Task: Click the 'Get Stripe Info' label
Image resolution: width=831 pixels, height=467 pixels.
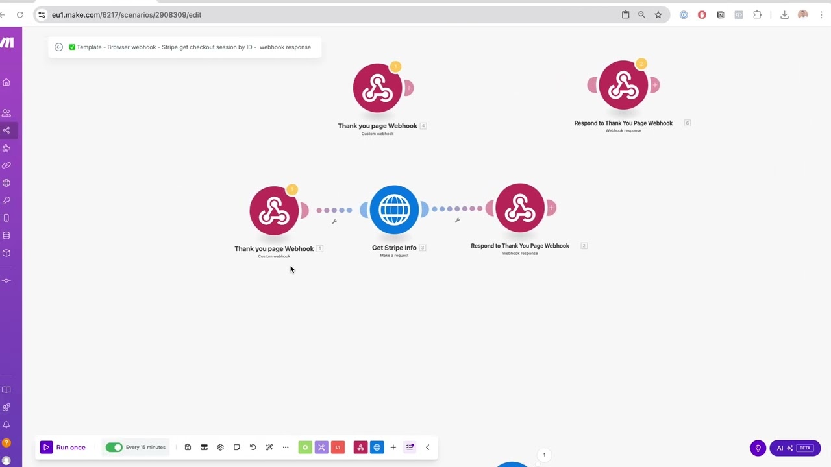Action: tap(394, 248)
